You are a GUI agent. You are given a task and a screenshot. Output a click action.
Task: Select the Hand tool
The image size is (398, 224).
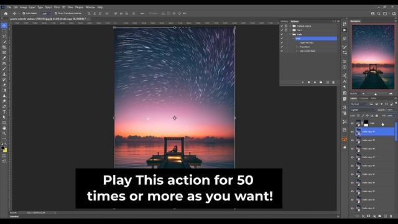tap(4, 128)
